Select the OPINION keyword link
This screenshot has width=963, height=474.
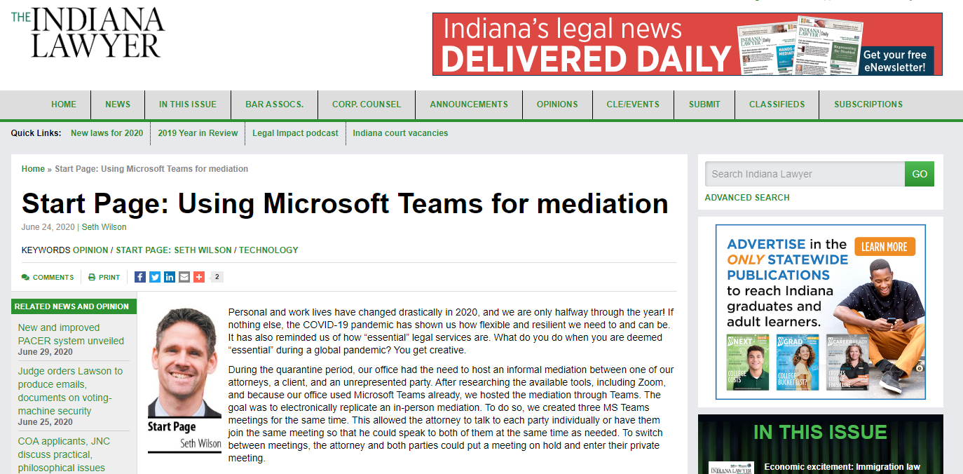tap(90, 250)
